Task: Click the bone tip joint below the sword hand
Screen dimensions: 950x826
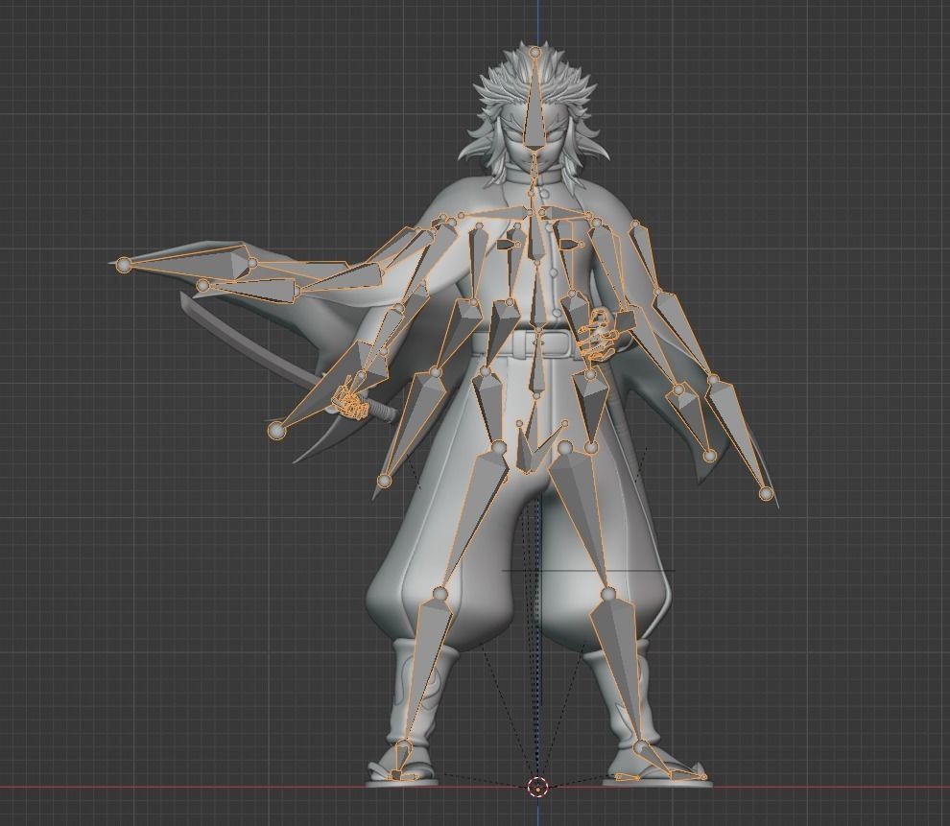Action: click(x=275, y=430)
